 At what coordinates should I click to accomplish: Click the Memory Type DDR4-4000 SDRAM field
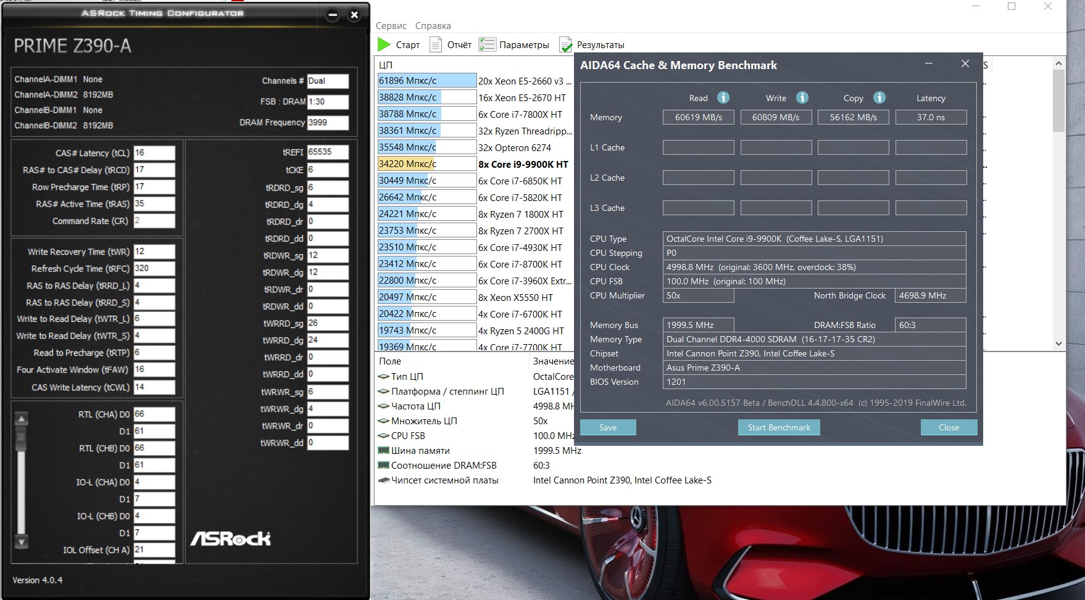815,339
